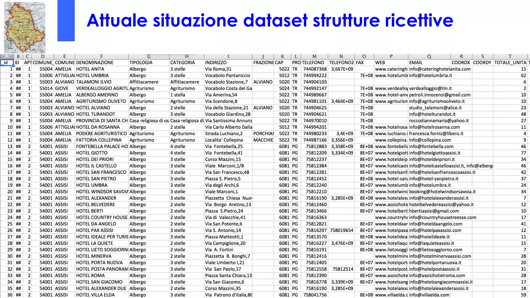Click phone number 758041756

(x=315, y=295)
